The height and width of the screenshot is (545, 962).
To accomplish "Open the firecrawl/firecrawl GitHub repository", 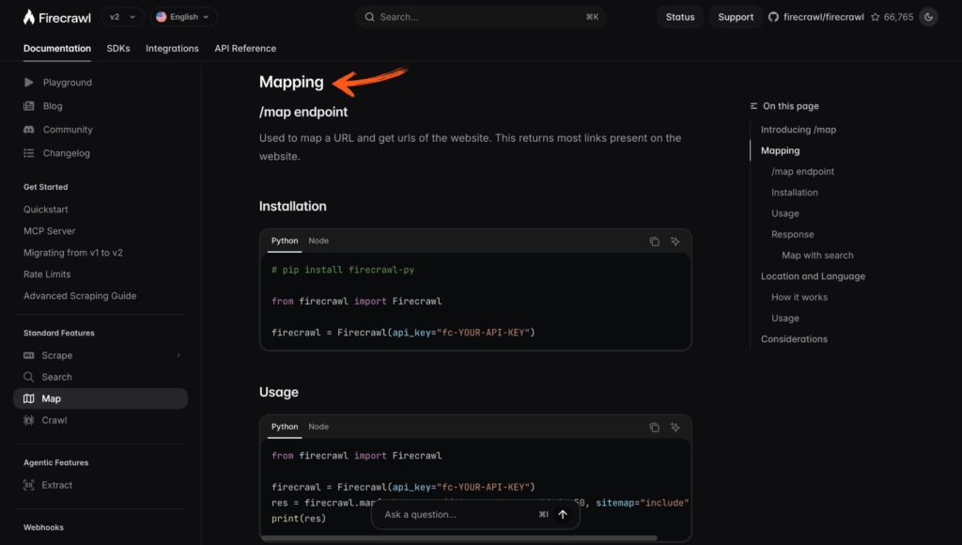I will pyautogui.click(x=815, y=16).
